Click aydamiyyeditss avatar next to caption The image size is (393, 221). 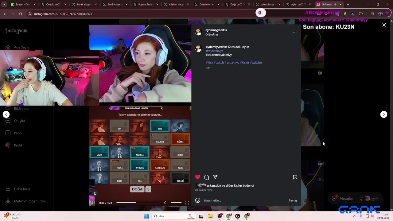coord(198,48)
